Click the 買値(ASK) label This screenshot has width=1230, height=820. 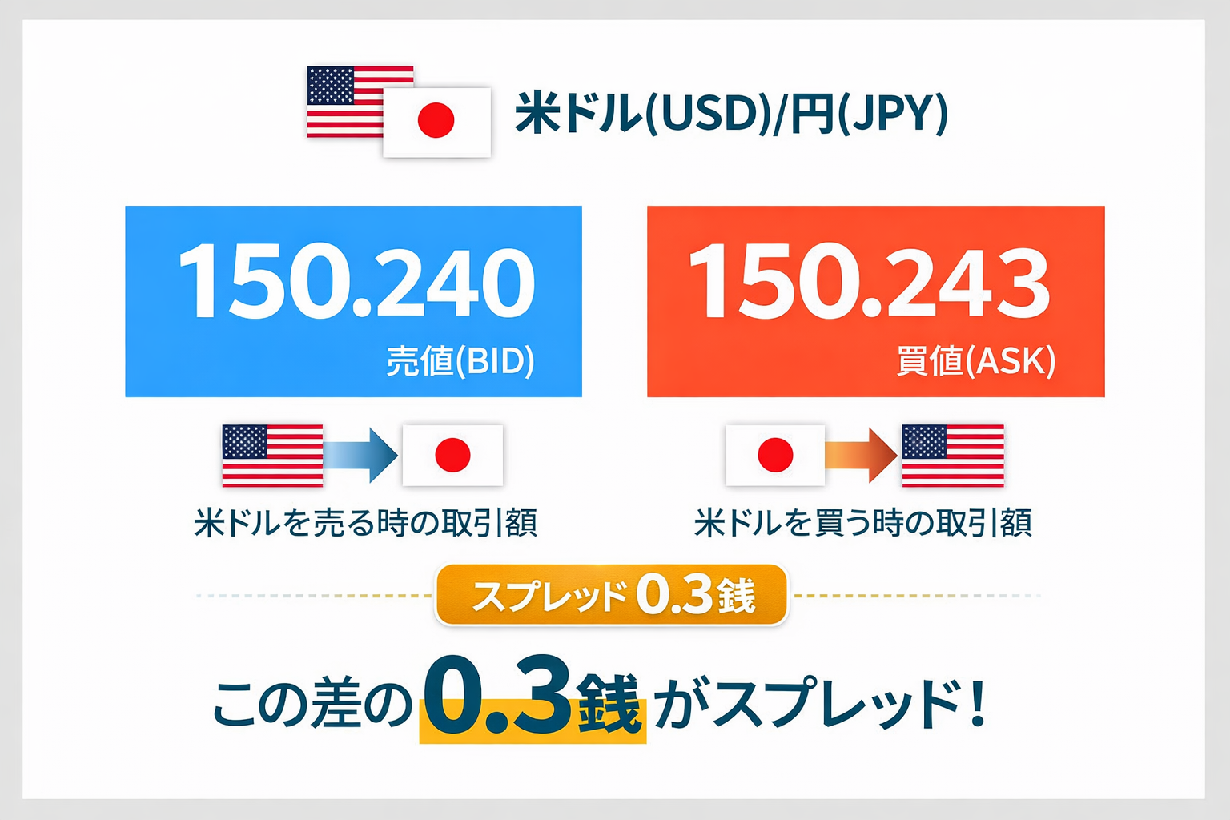(x=975, y=361)
